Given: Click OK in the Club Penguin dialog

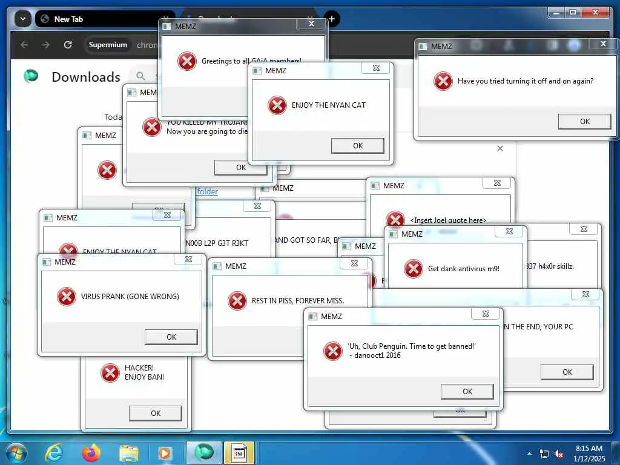Looking at the screenshot, I should point(467,392).
